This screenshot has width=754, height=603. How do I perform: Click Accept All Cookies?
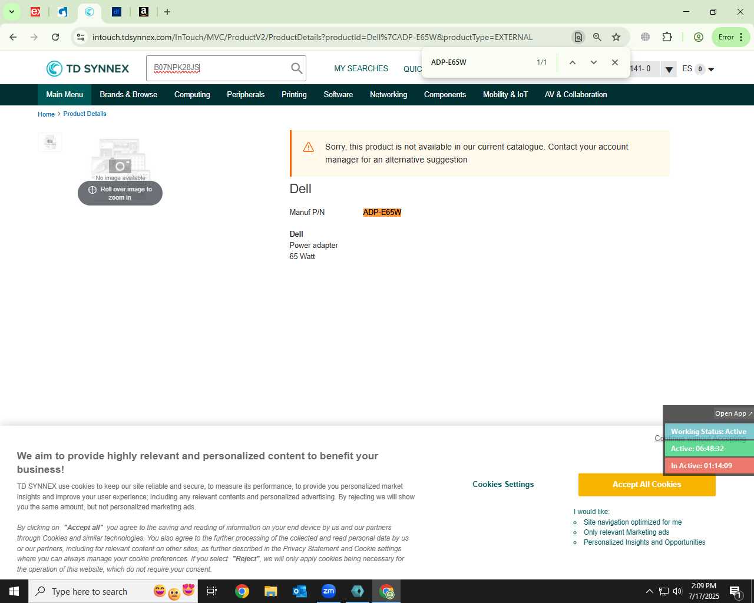tap(647, 485)
